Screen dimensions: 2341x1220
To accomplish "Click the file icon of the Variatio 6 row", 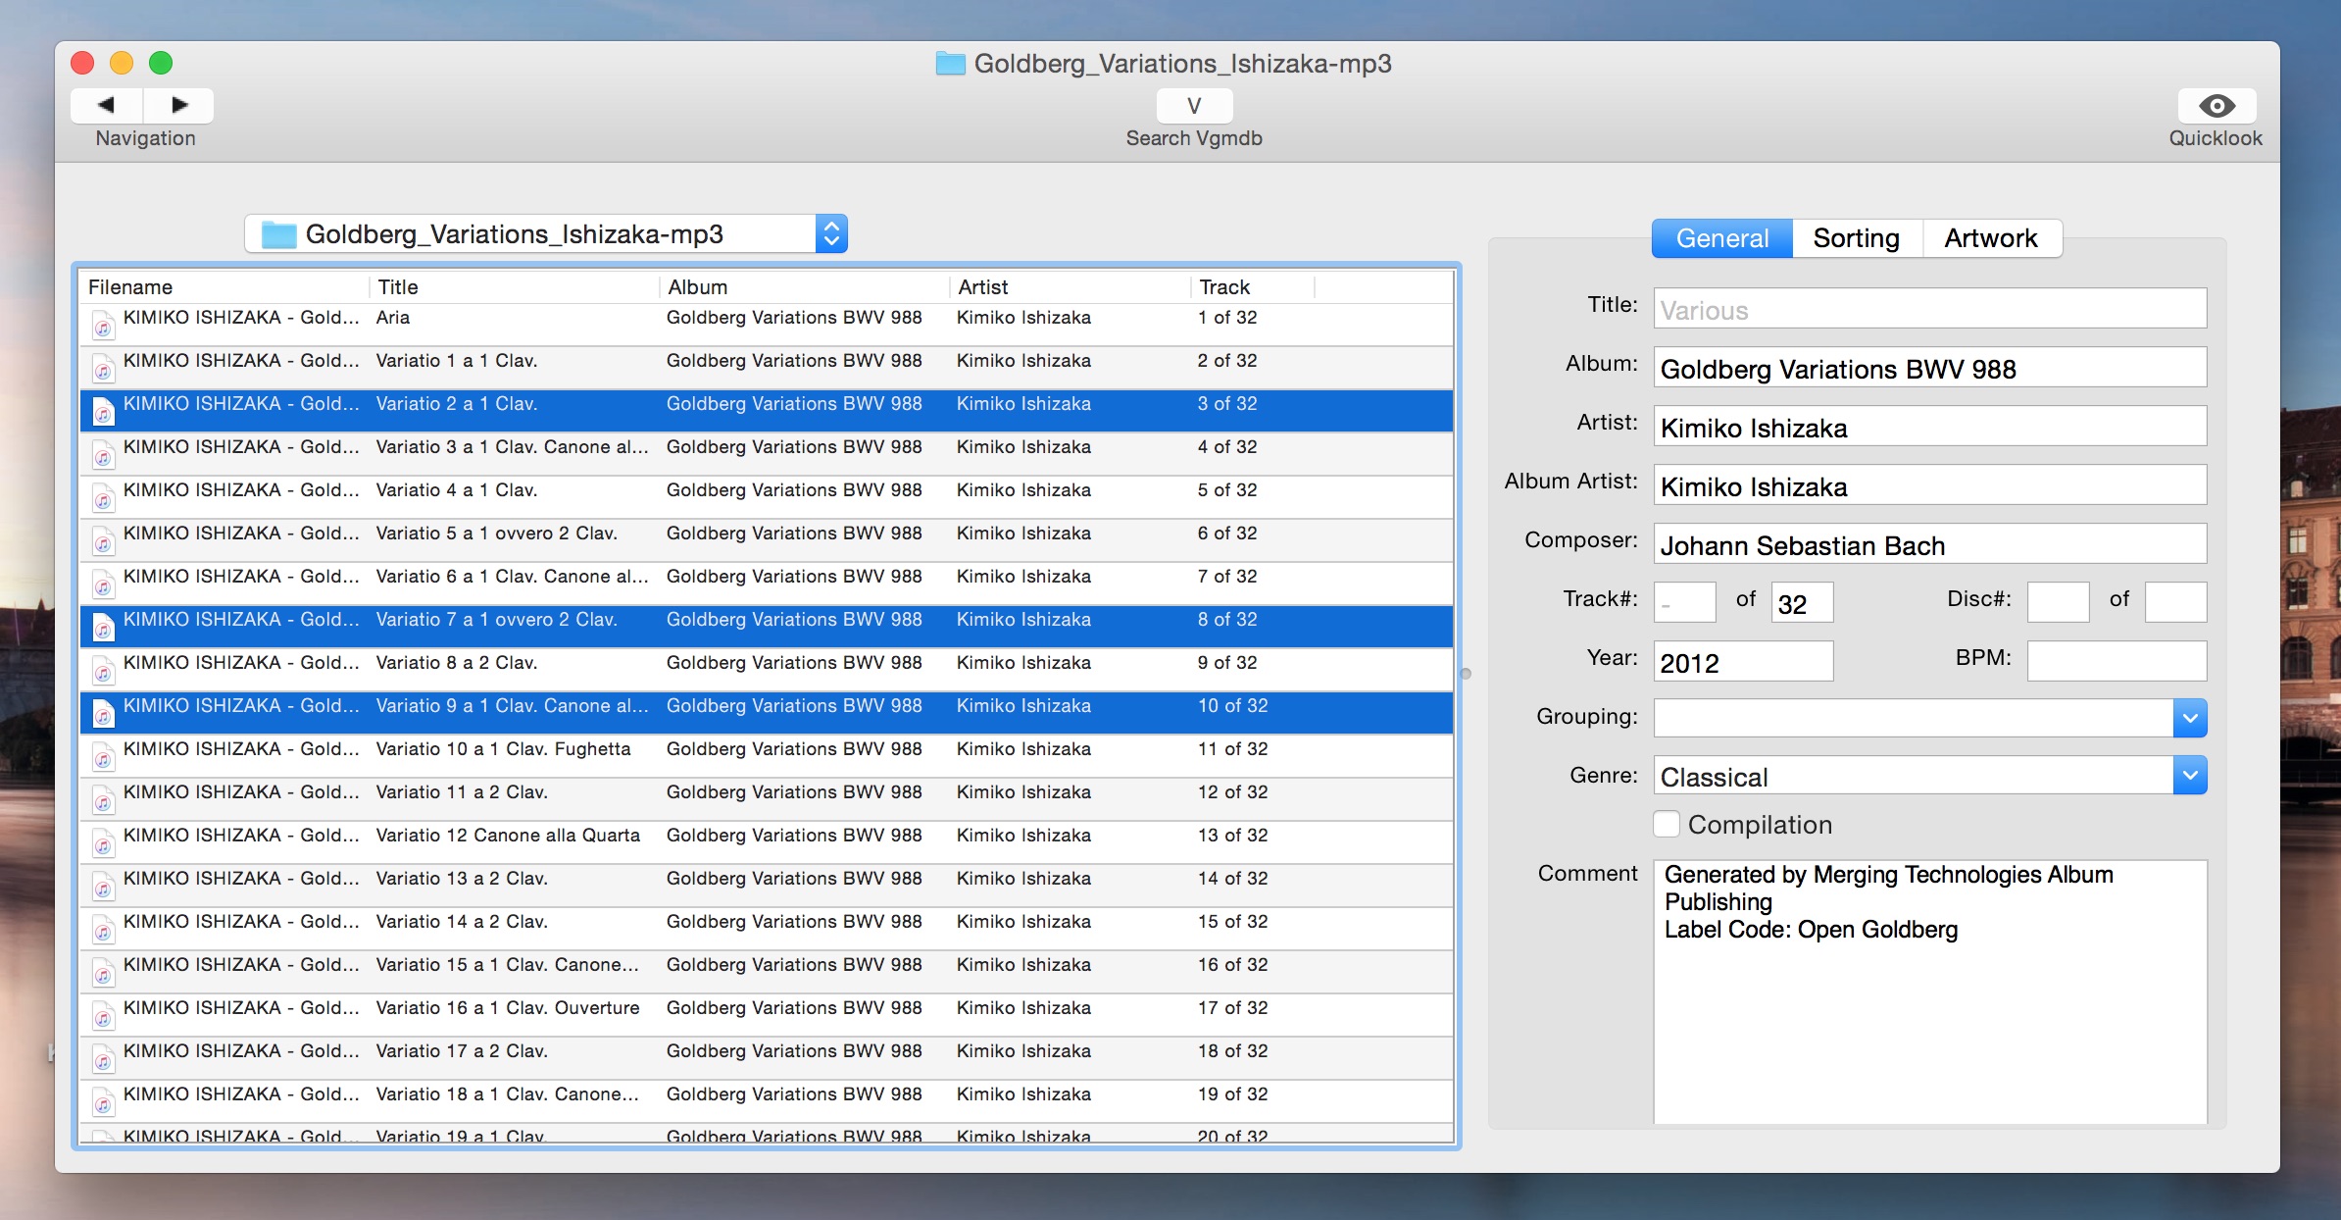I will click(x=103, y=584).
